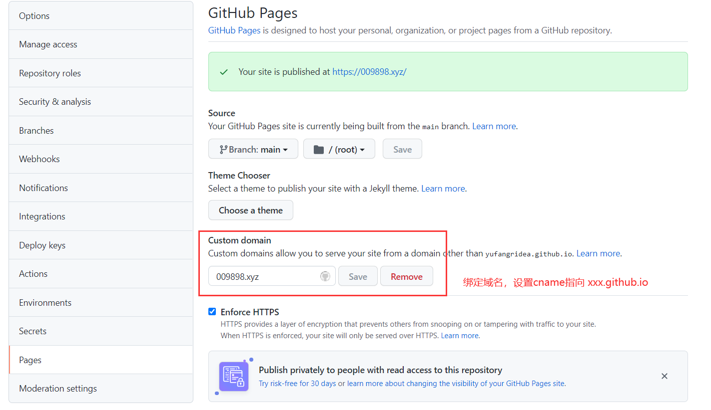Image resolution: width=711 pixels, height=410 pixels.
Task: Click the Theme Chooser heading
Action: click(239, 176)
